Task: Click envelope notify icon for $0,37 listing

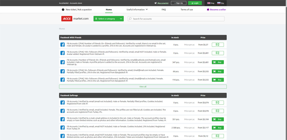Action: coord(218,45)
